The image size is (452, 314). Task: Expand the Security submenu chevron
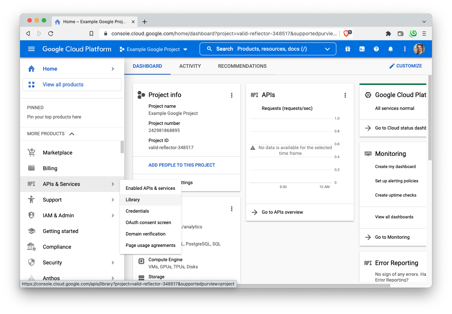click(x=113, y=263)
